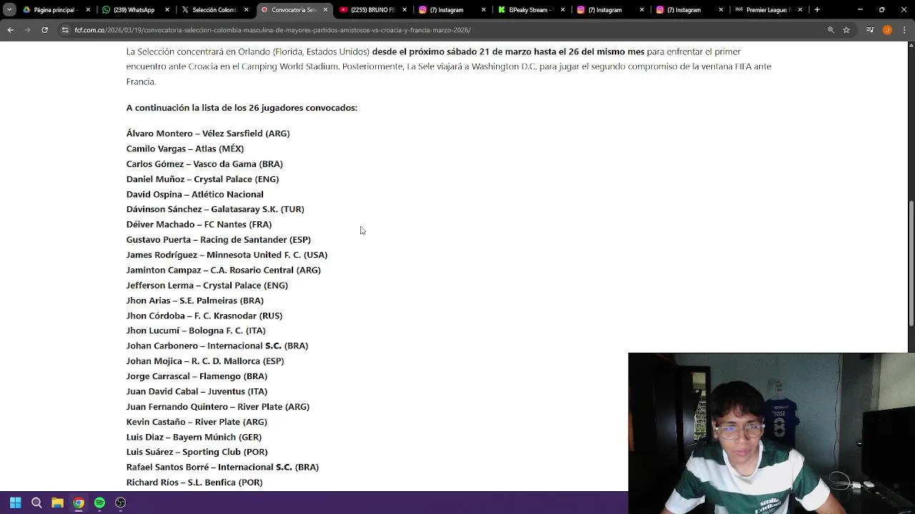
Task: Click the YouTube favicon on BRUNO FE tab
Action: point(344,10)
